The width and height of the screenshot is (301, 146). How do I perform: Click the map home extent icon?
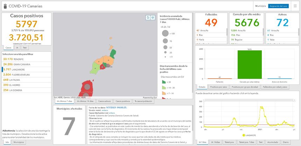click(x=148, y=17)
